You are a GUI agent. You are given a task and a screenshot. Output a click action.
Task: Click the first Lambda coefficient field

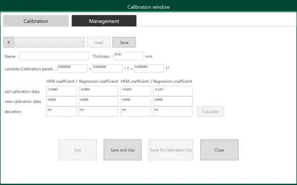pyautogui.click(x=72, y=69)
